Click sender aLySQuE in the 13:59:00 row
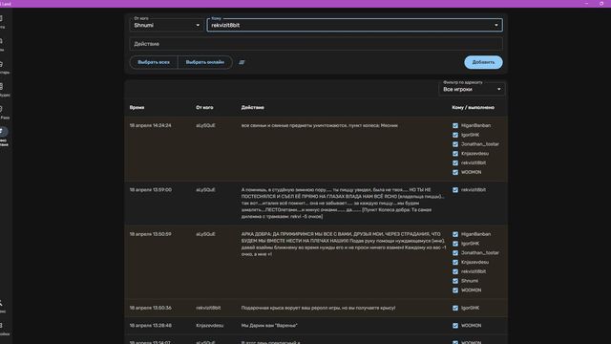 pos(205,190)
